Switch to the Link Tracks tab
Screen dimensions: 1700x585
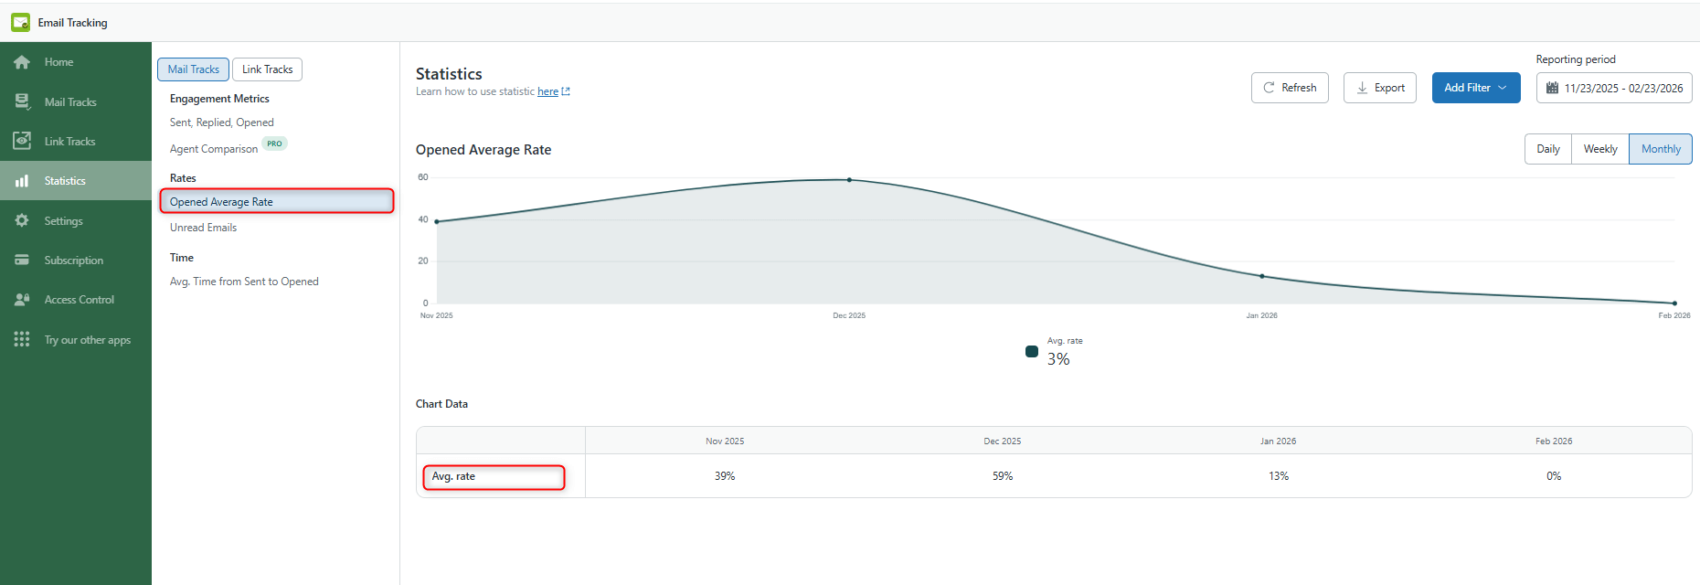coord(267,69)
